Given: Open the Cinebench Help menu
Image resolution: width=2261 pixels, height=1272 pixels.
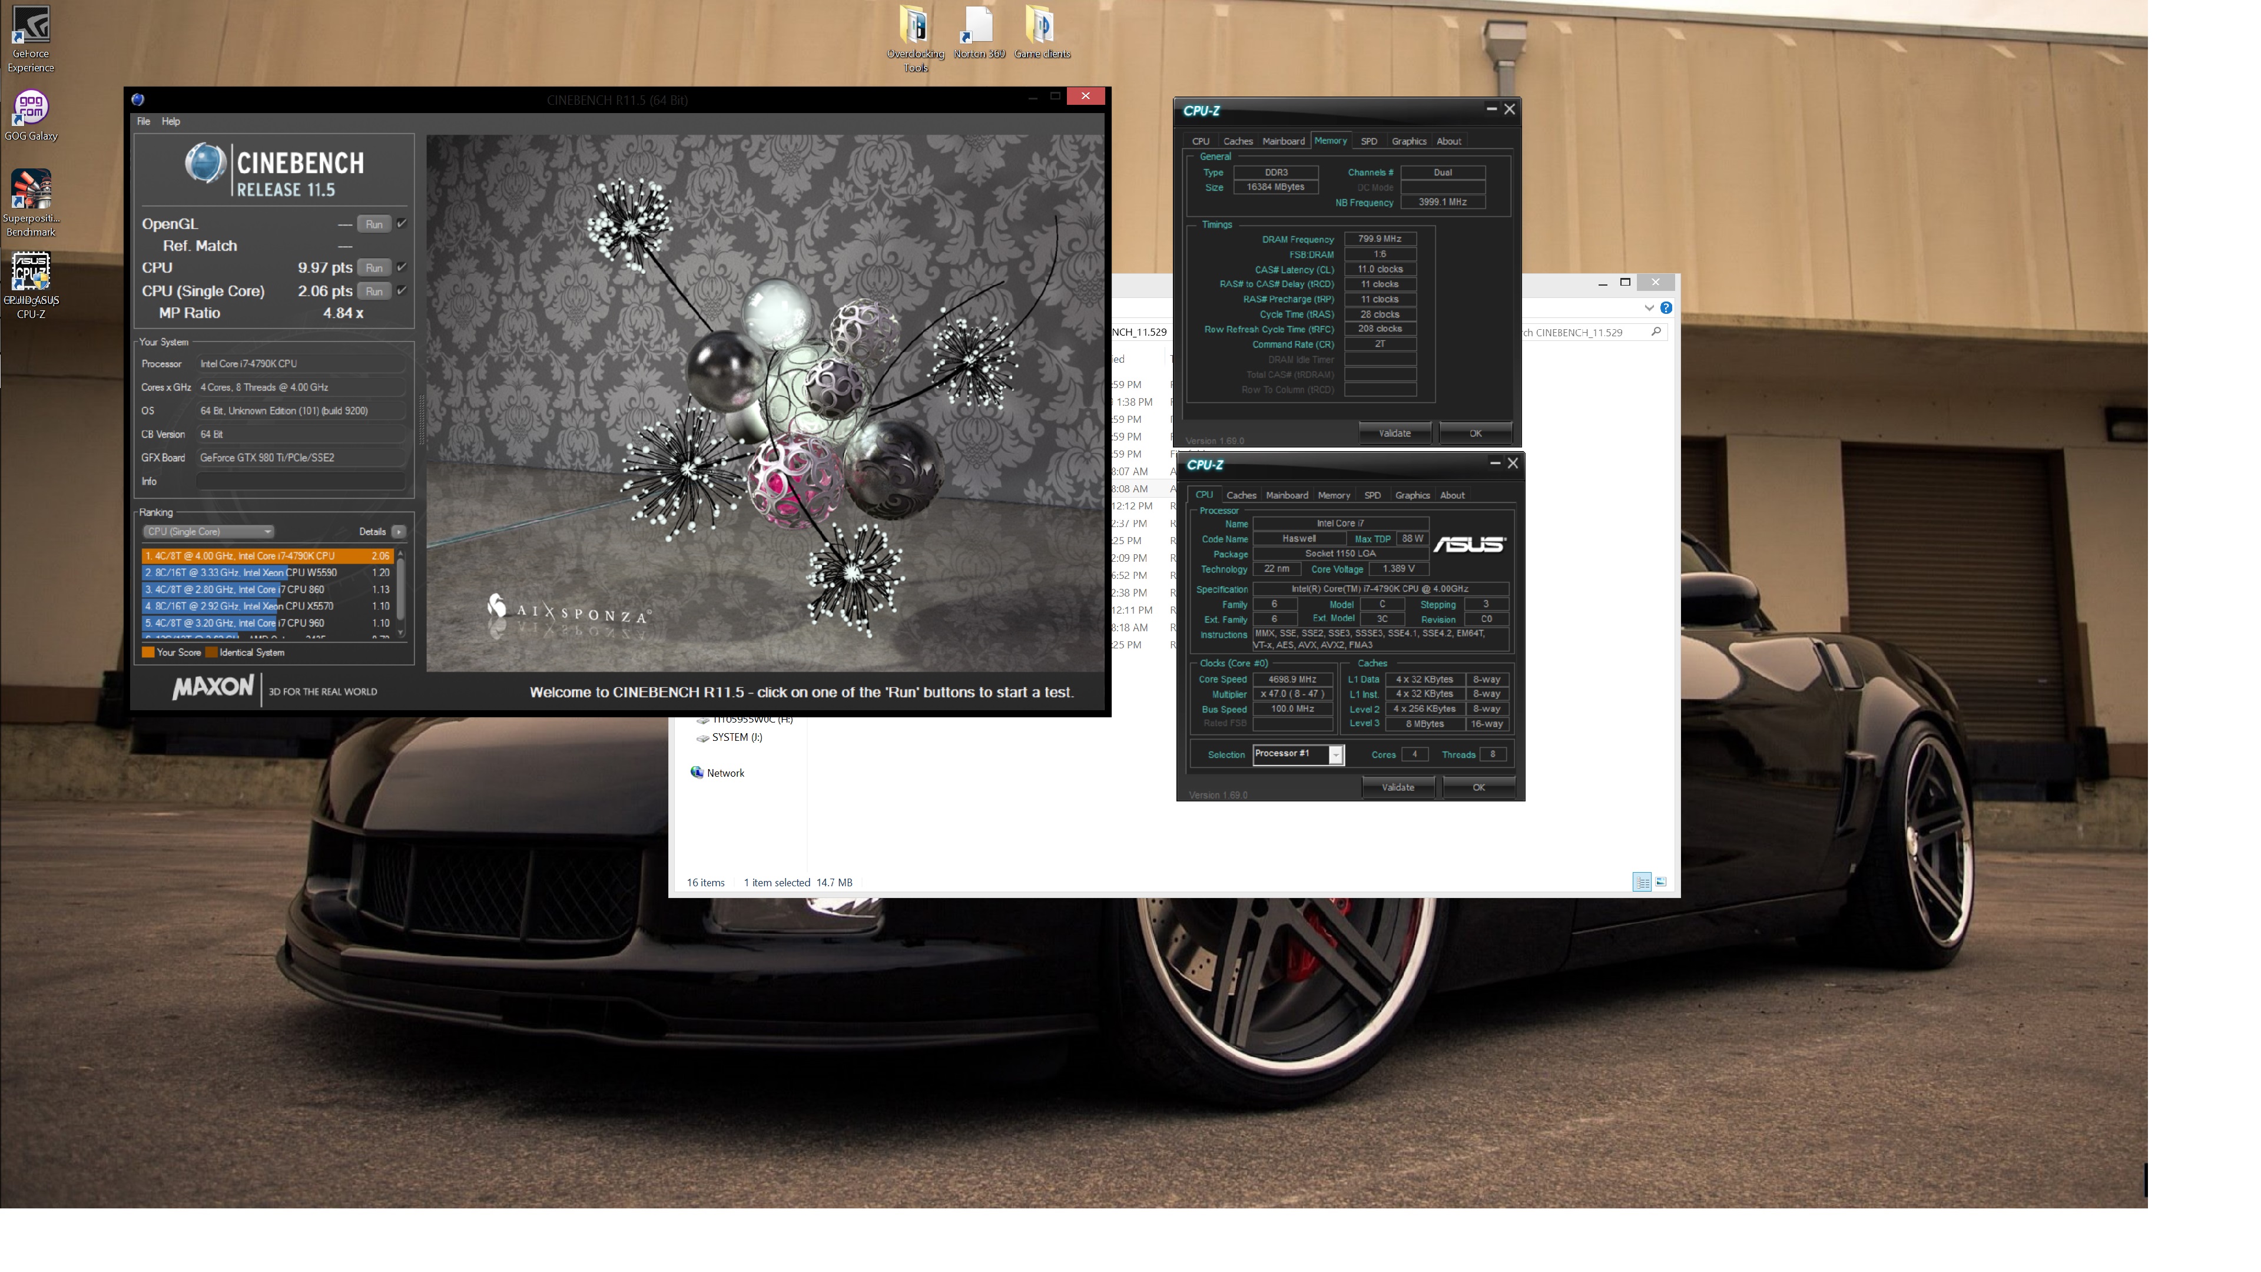Looking at the screenshot, I should click(x=170, y=121).
